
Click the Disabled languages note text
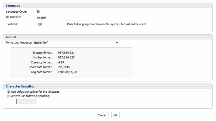(x=106, y=24)
